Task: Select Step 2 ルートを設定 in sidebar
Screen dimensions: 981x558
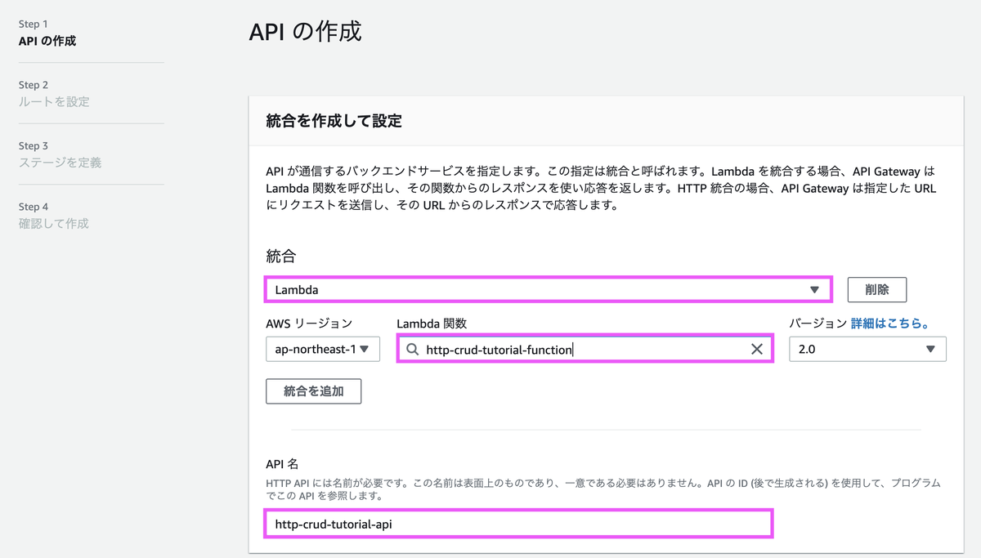Action: pyautogui.click(x=54, y=94)
